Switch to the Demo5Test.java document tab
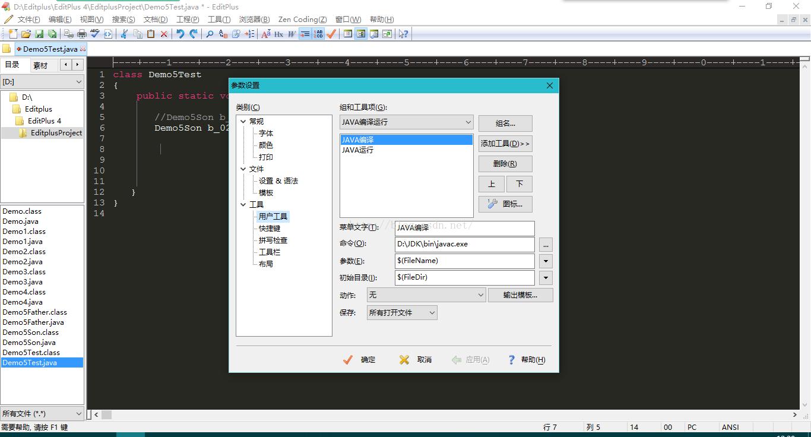This screenshot has height=437, width=811. click(50, 49)
